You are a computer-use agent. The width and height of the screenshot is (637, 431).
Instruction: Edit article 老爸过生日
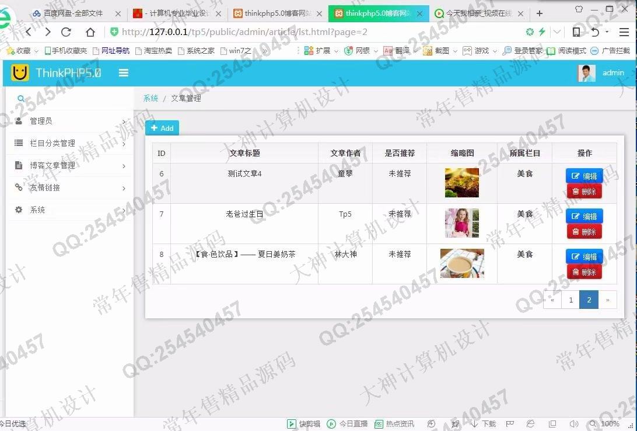pos(584,216)
